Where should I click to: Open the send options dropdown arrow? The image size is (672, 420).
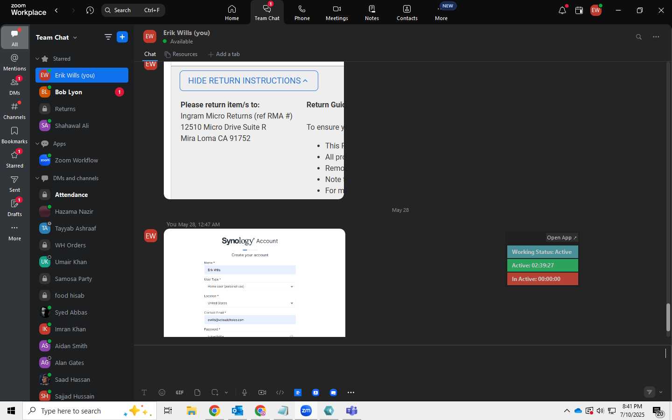tap(661, 392)
